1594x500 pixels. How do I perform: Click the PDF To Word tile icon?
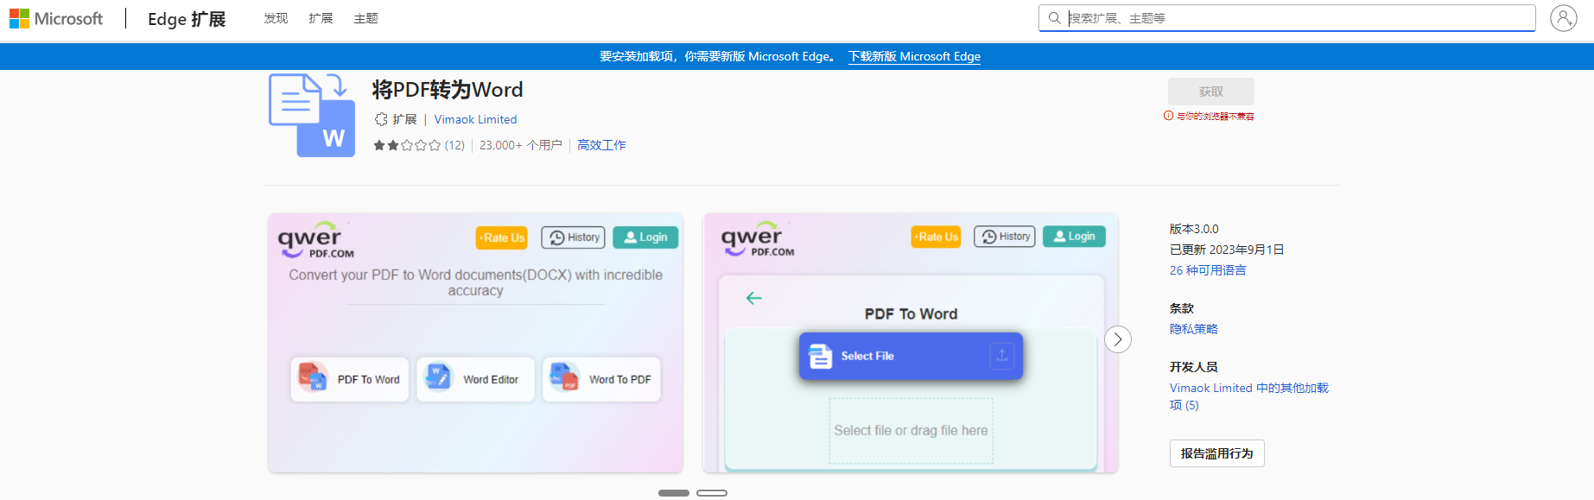(313, 378)
